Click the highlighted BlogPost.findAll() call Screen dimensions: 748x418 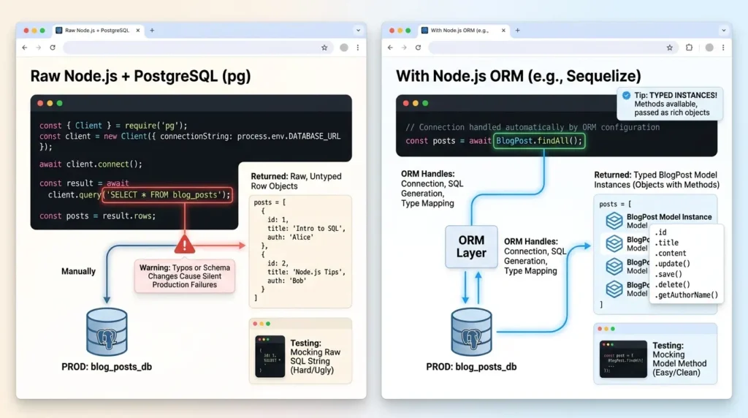(539, 141)
